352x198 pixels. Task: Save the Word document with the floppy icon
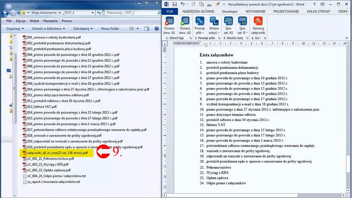[x=174, y=4]
